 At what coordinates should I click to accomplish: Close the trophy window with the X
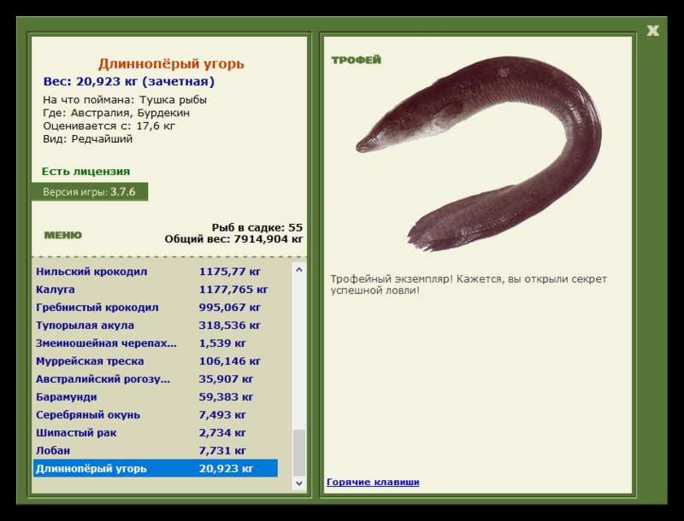652,31
